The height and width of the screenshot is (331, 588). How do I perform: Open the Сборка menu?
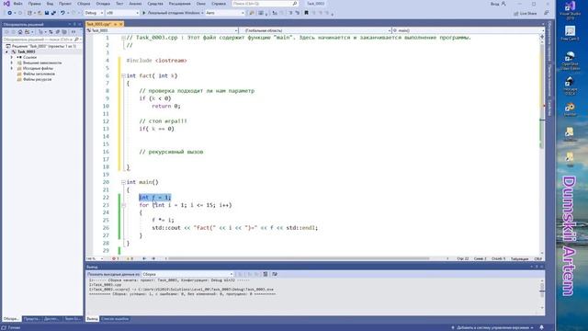click(84, 4)
